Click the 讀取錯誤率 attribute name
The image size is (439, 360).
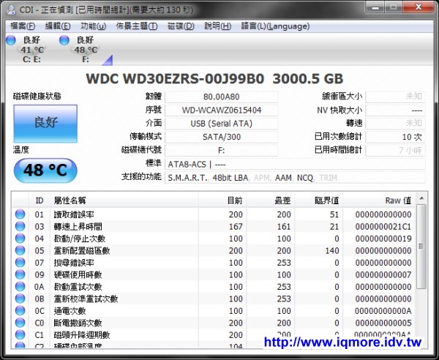point(74,214)
